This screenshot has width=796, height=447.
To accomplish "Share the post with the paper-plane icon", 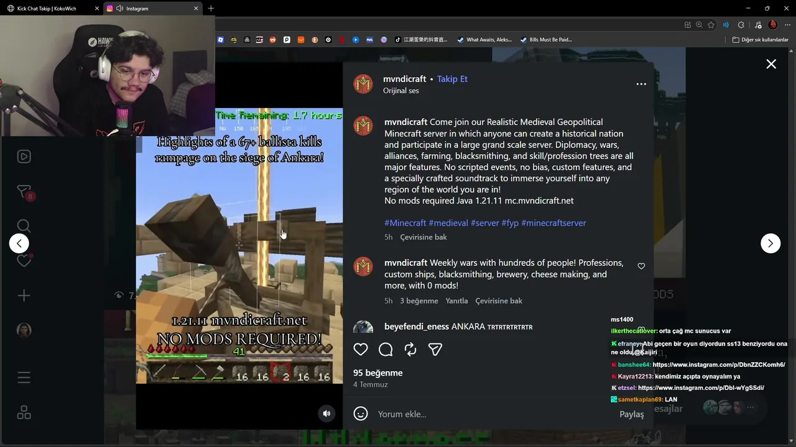I will pos(435,350).
